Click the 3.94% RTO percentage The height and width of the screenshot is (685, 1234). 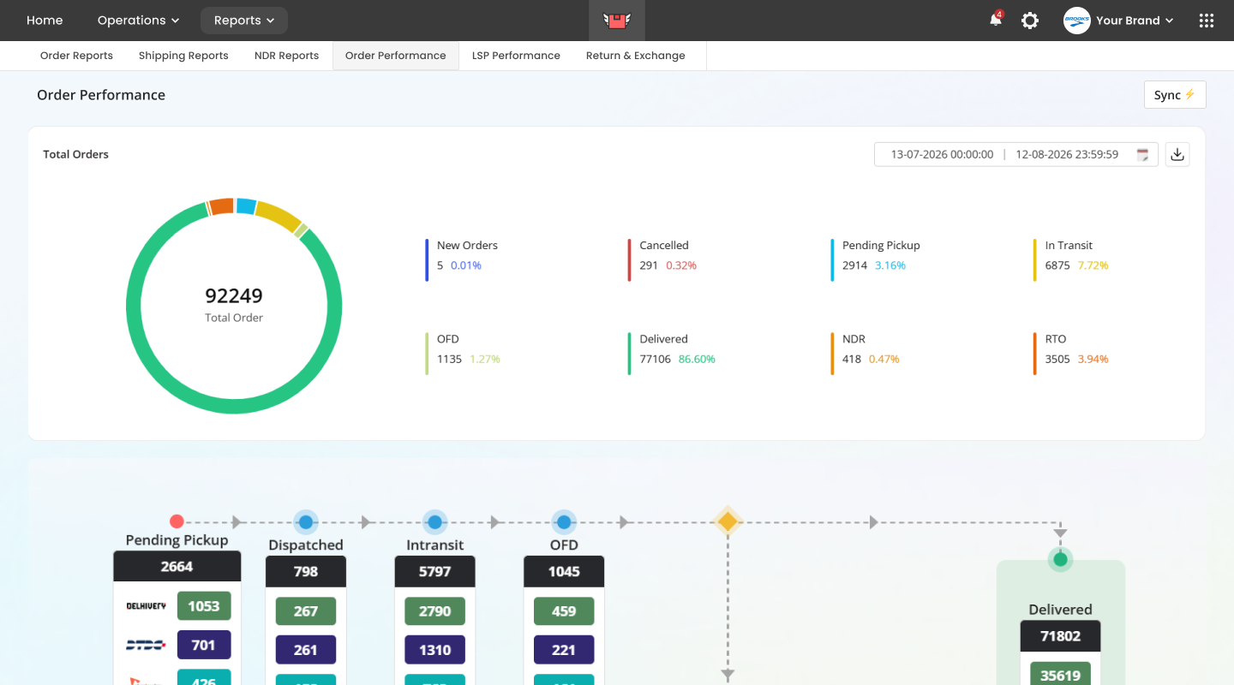tap(1093, 360)
